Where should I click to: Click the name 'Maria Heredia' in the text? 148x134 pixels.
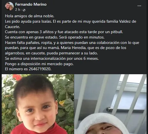coord(73,48)
